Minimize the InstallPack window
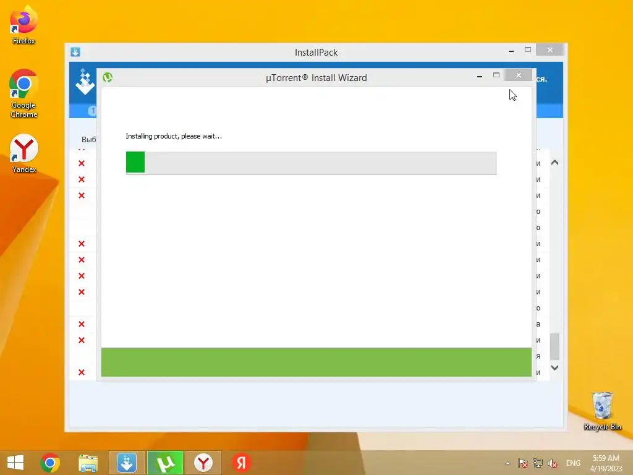The width and height of the screenshot is (633, 475). [511, 51]
